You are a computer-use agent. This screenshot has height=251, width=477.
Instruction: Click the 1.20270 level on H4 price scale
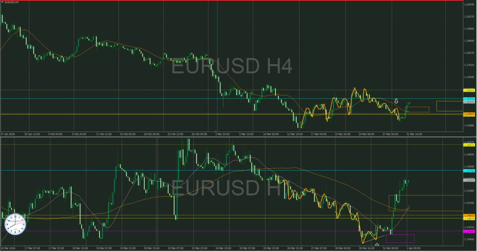pos(469,17)
